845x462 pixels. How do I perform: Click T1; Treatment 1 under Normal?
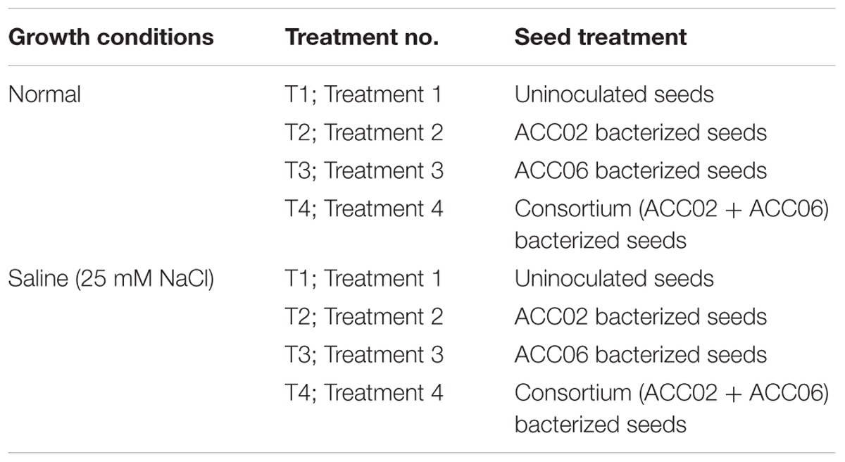363,94
